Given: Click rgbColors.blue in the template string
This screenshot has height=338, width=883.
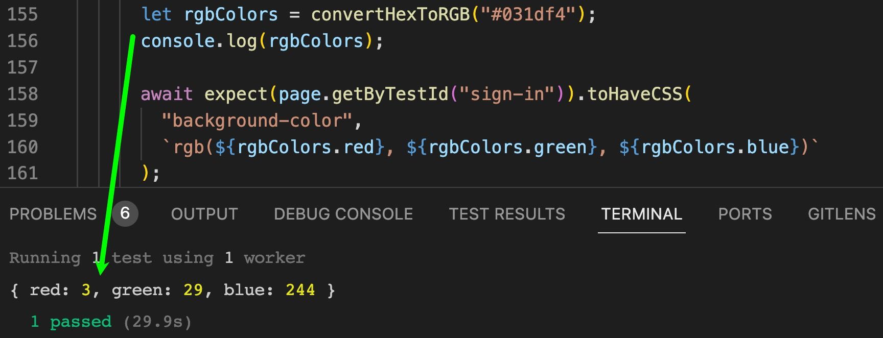Looking at the screenshot, I should click(715, 147).
